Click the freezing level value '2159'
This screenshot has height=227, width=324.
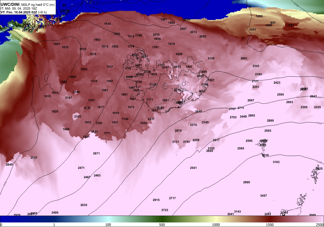(211, 58)
